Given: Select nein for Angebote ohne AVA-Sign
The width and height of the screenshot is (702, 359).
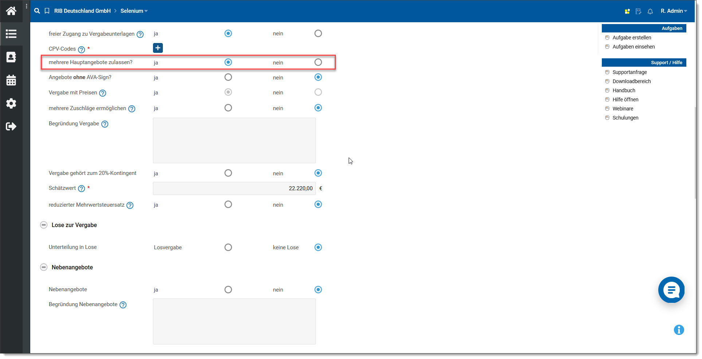Looking at the screenshot, I should click(318, 77).
